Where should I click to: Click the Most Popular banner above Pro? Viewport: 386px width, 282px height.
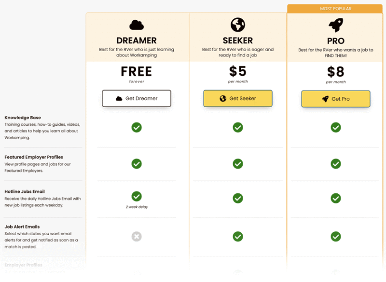pos(336,9)
